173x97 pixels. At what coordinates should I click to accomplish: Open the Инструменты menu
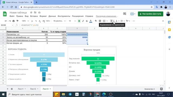64,16
